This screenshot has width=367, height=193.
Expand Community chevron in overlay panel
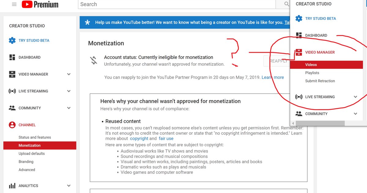tap(355, 114)
